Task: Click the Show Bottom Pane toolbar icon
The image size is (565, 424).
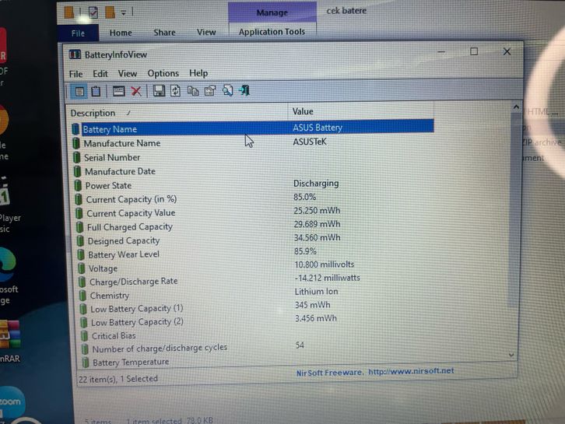Action: tap(79, 92)
